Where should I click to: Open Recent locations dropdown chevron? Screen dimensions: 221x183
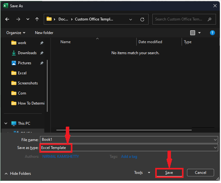28,19
